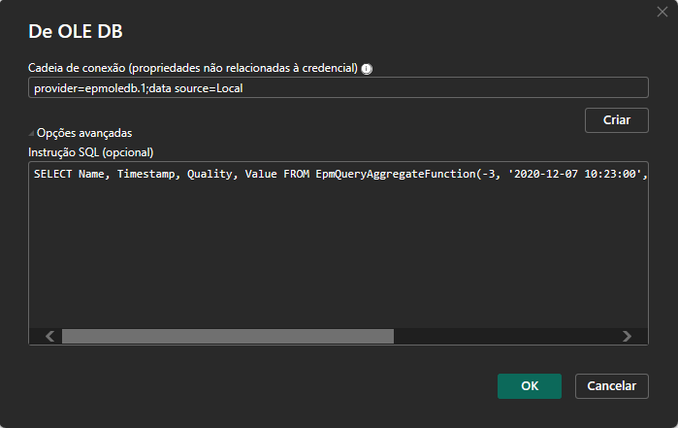
Task: Click the Criar button
Action: (x=616, y=120)
